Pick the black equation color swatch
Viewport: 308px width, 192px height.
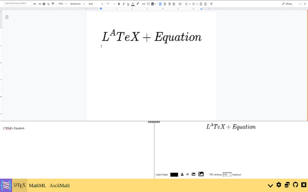[174, 174]
